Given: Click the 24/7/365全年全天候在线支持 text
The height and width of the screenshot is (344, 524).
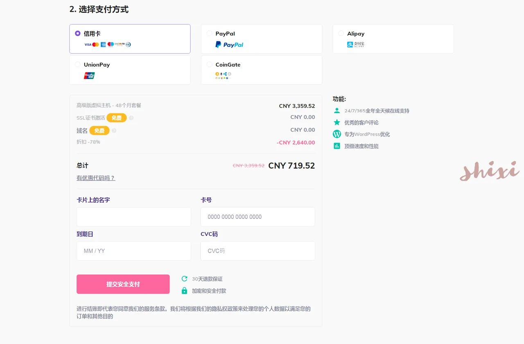Looking at the screenshot, I should 377,111.
